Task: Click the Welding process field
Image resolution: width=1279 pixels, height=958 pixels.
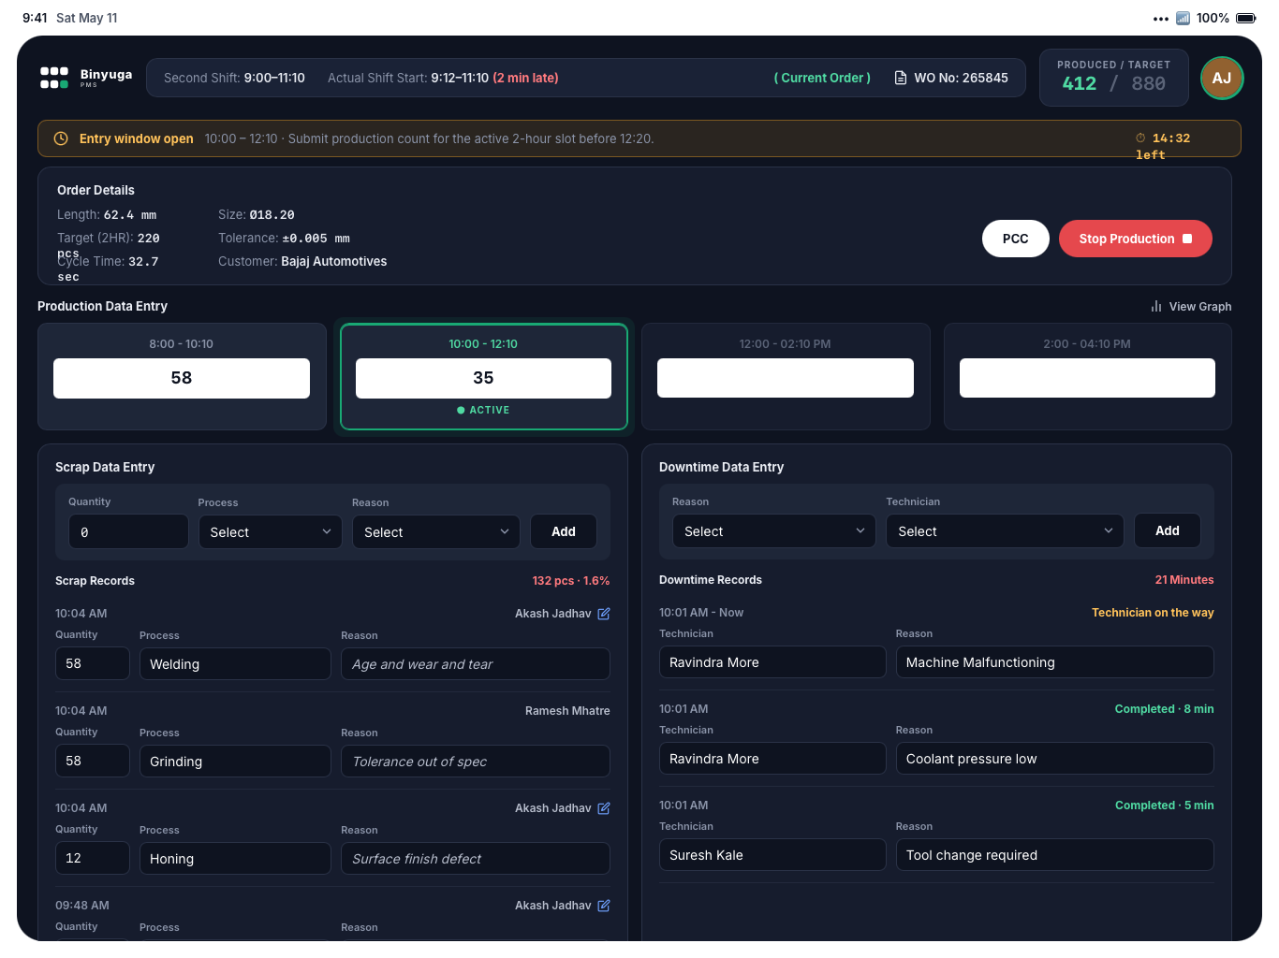Action: 235,663
